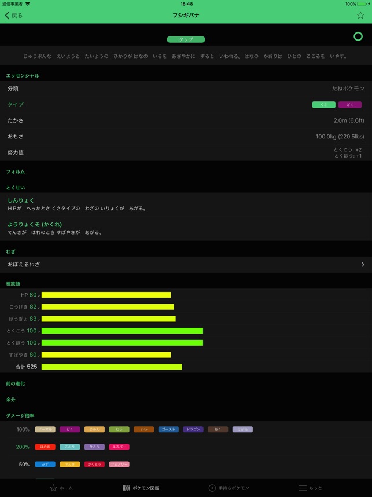Go back with the 戻る button
The image size is (372, 497).
click(14, 15)
